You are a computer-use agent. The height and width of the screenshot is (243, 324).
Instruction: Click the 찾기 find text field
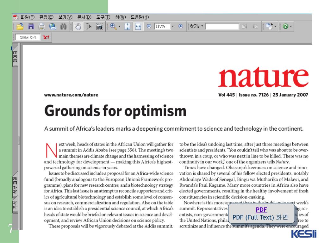[x=222, y=26]
